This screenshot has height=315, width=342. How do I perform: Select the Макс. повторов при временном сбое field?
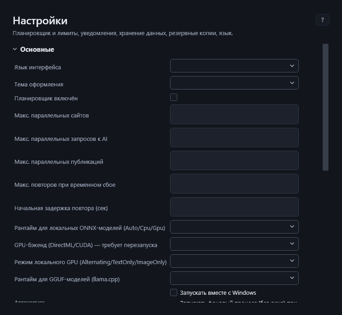point(234,184)
